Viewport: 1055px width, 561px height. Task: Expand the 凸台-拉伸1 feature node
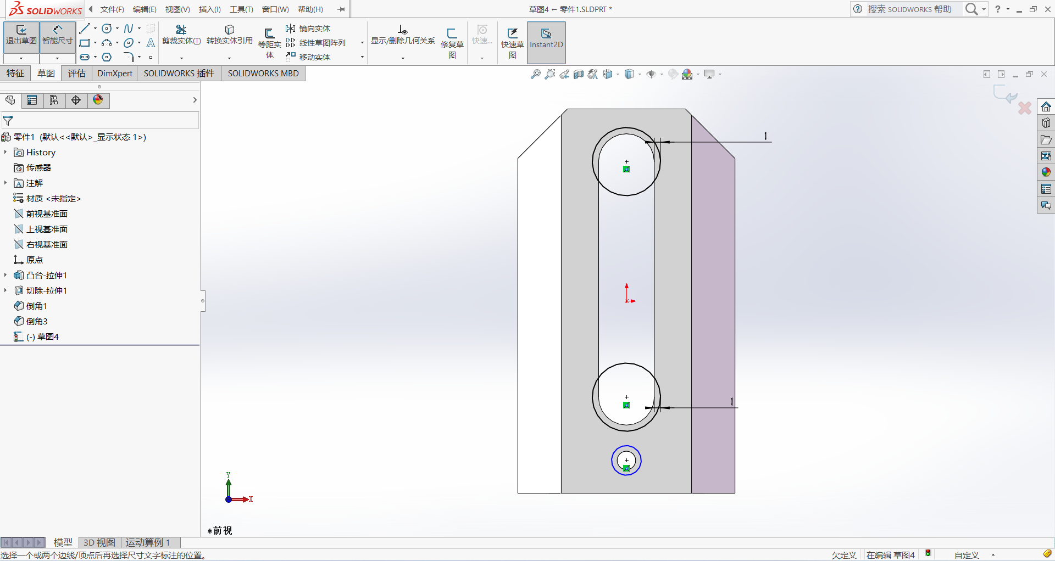tap(5, 275)
